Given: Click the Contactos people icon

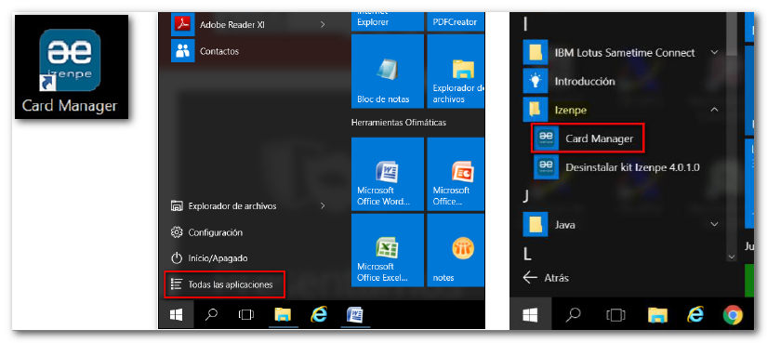Looking at the screenshot, I should [183, 51].
